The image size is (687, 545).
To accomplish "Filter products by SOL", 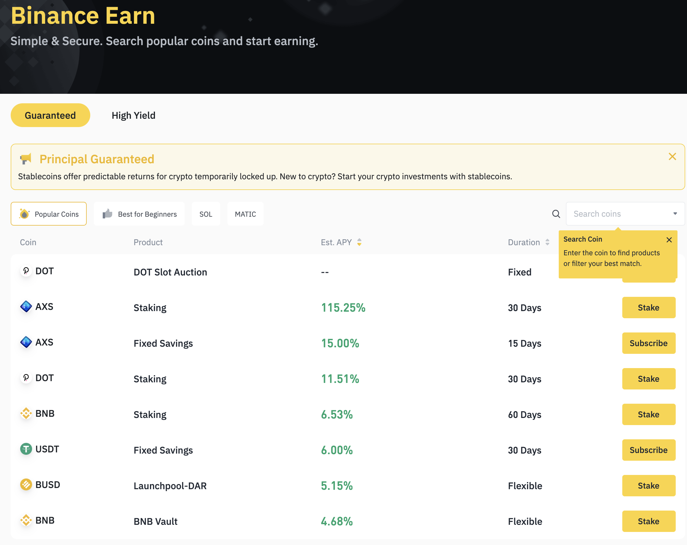I will pyautogui.click(x=206, y=214).
